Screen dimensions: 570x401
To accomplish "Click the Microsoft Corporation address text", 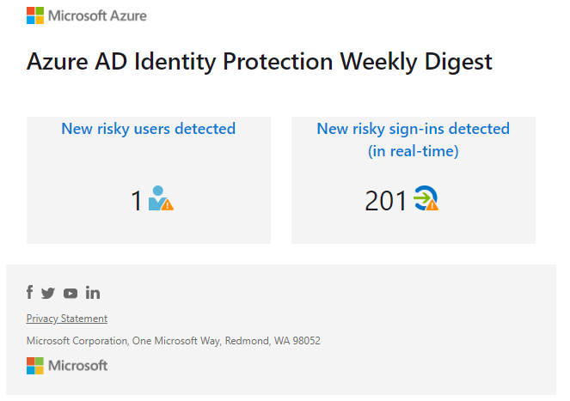I will [x=174, y=341].
